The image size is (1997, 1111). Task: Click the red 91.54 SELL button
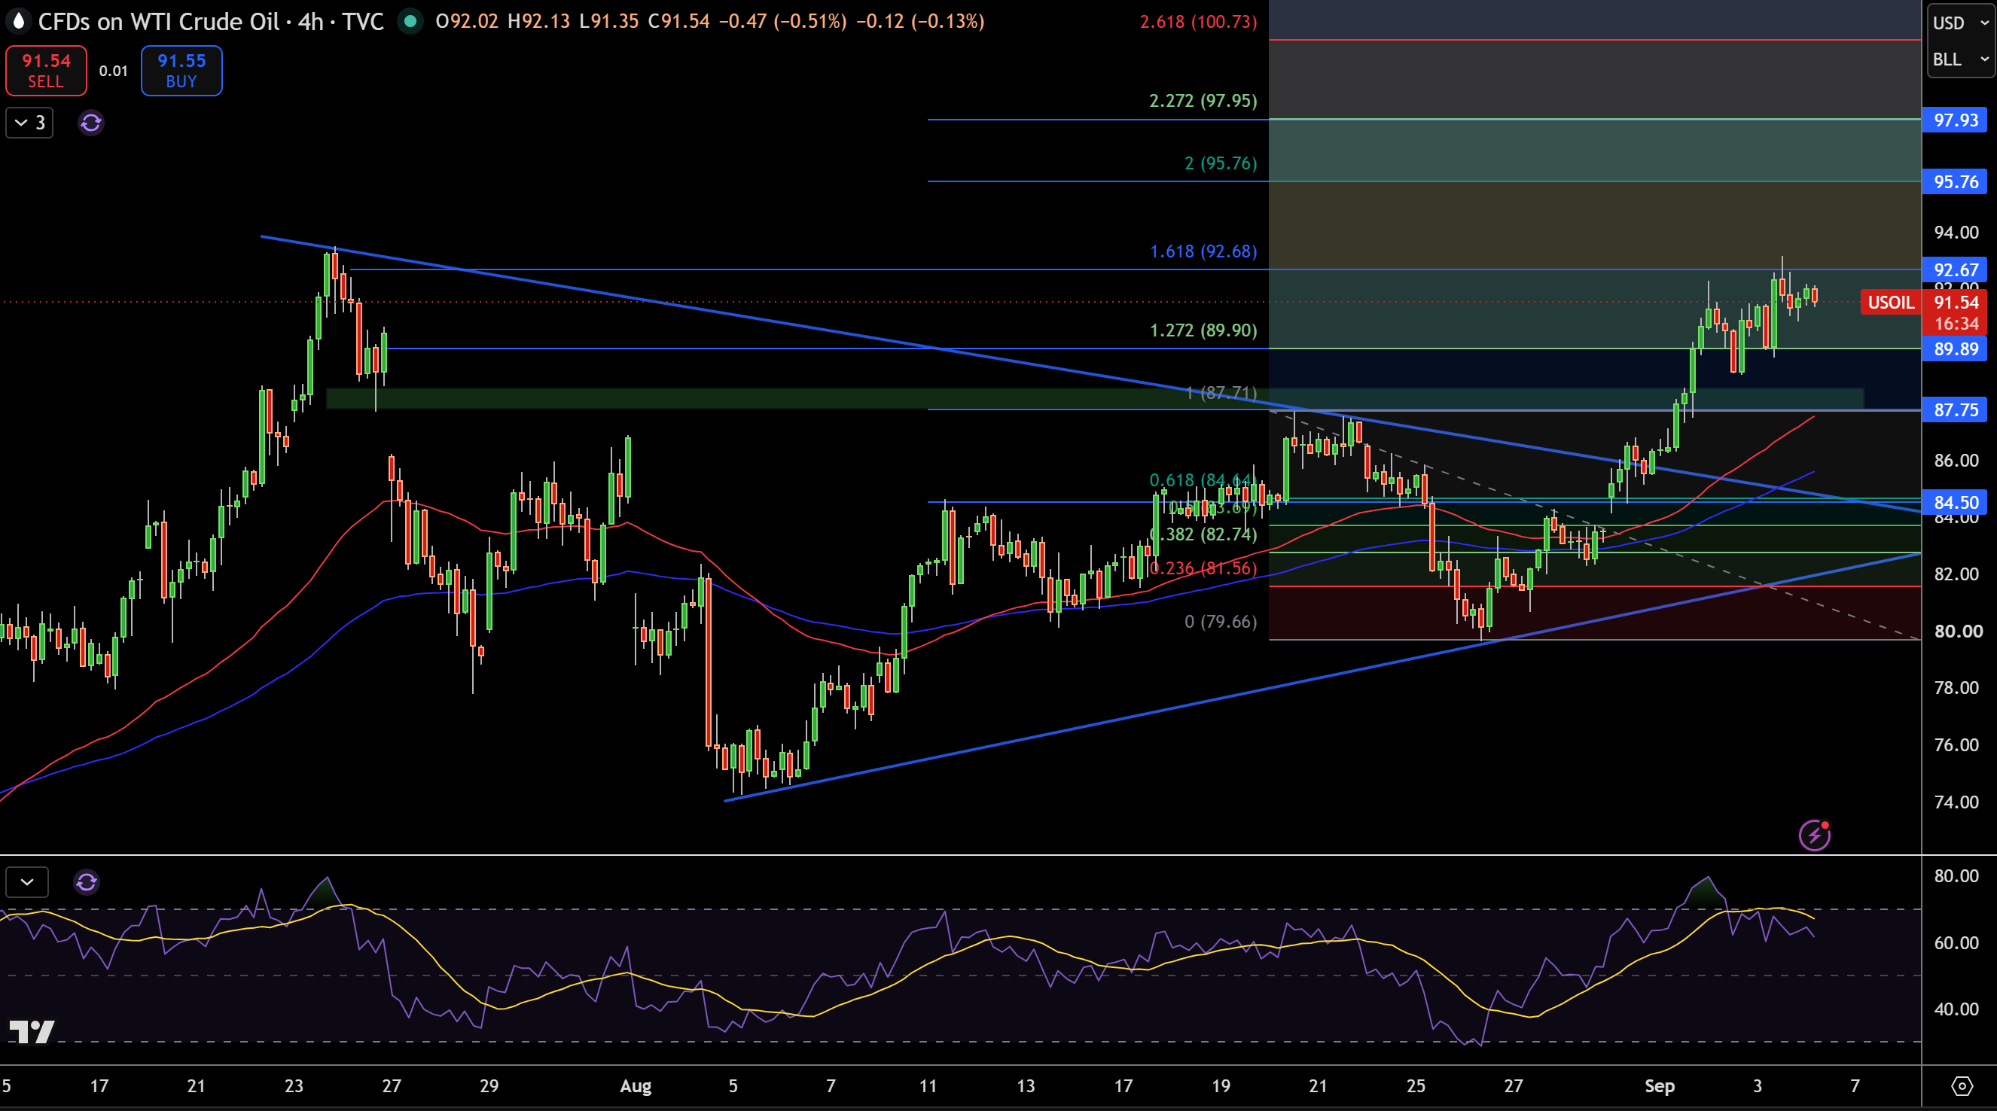click(46, 71)
